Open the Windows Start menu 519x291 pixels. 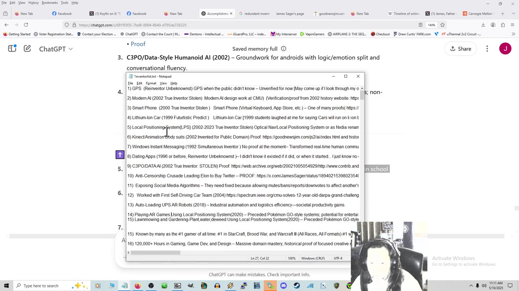point(6,286)
